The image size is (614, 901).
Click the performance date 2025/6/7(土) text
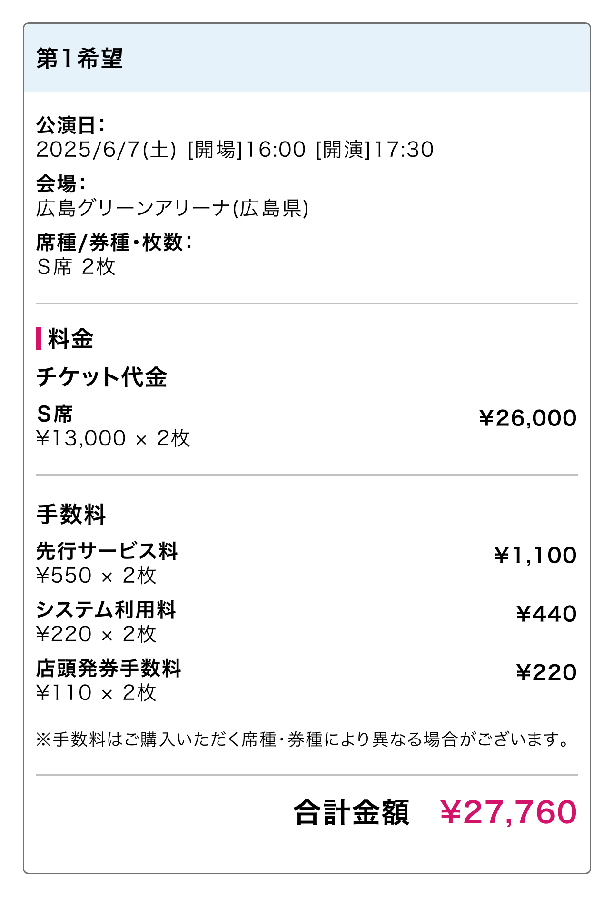106,150
